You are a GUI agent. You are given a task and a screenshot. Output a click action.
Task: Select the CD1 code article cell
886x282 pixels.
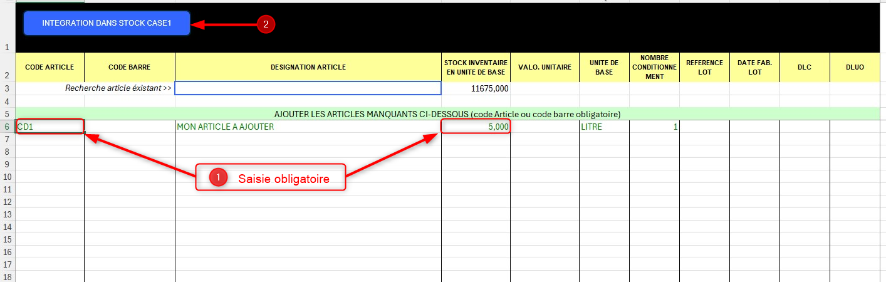pos(50,127)
